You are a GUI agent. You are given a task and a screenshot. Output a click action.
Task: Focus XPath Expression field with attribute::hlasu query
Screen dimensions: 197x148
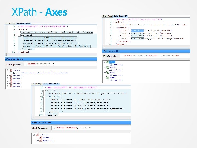click(155, 56)
